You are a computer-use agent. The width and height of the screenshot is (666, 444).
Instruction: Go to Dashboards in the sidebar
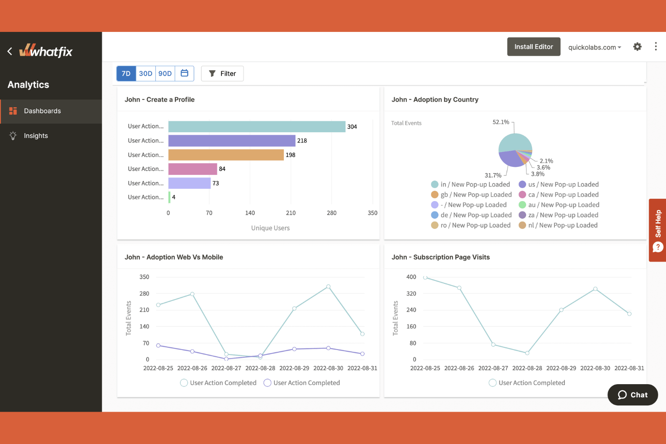pos(42,111)
